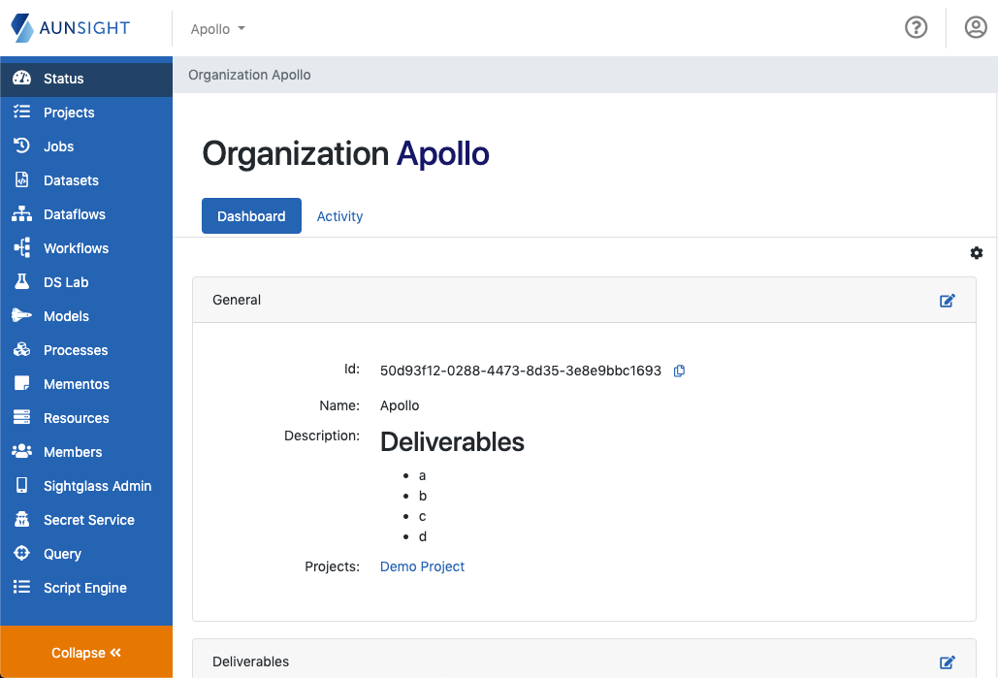Open the Apollo organization dropdown

(216, 28)
